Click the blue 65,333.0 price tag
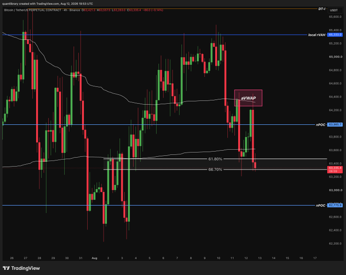346x275 pixels. coord(335,35)
